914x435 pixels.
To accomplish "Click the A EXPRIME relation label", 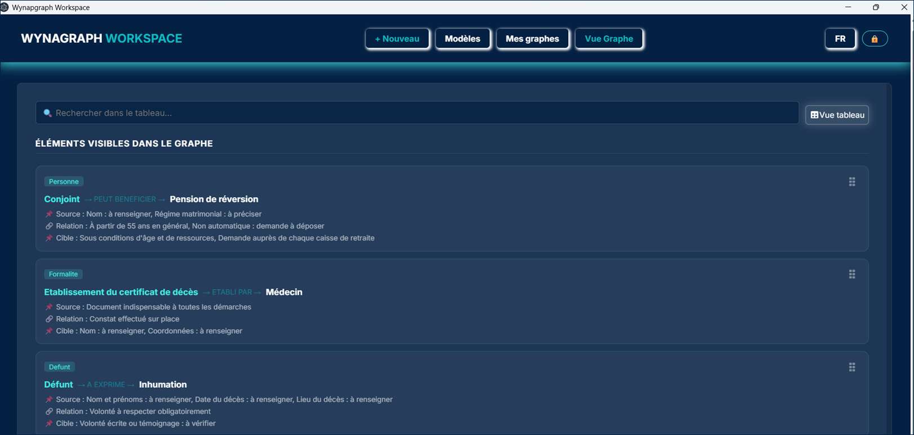I will (x=106, y=384).
